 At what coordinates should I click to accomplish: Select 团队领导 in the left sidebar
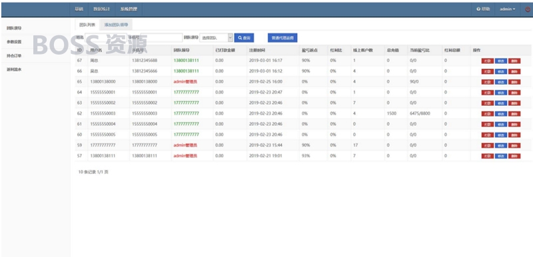point(14,28)
